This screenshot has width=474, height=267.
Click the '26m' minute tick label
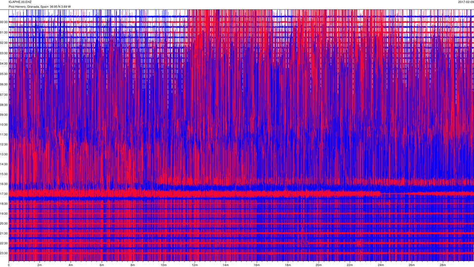click(411, 265)
